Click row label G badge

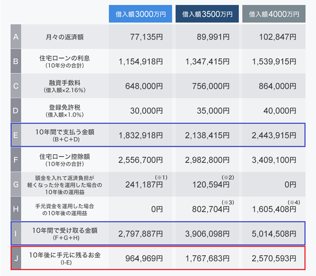pyautogui.click(x=16, y=184)
